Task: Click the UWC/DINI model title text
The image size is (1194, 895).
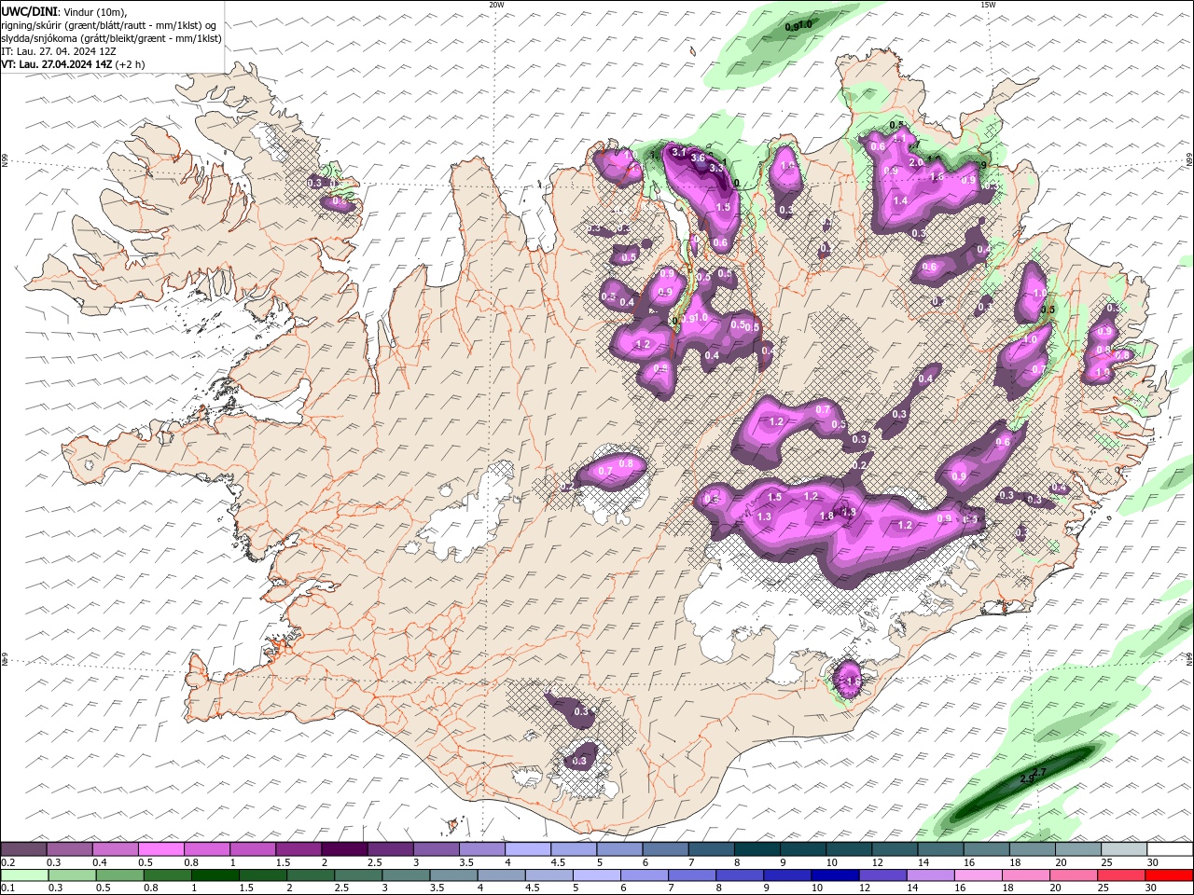Action: (29, 11)
